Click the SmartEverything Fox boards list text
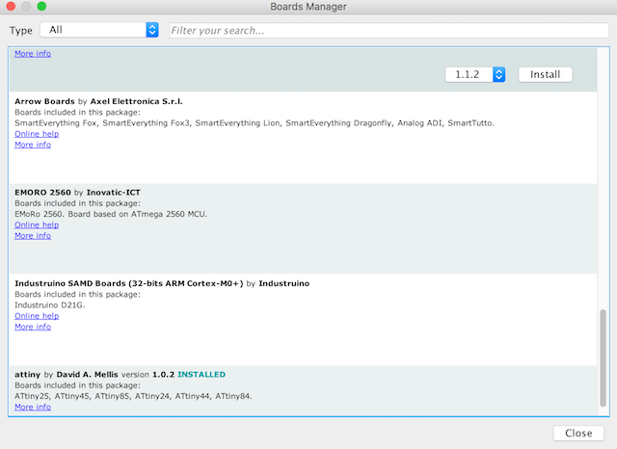This screenshot has width=617, height=449. 255,123
